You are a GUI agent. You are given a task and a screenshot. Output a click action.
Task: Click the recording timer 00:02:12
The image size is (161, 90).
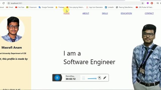click(71, 79)
